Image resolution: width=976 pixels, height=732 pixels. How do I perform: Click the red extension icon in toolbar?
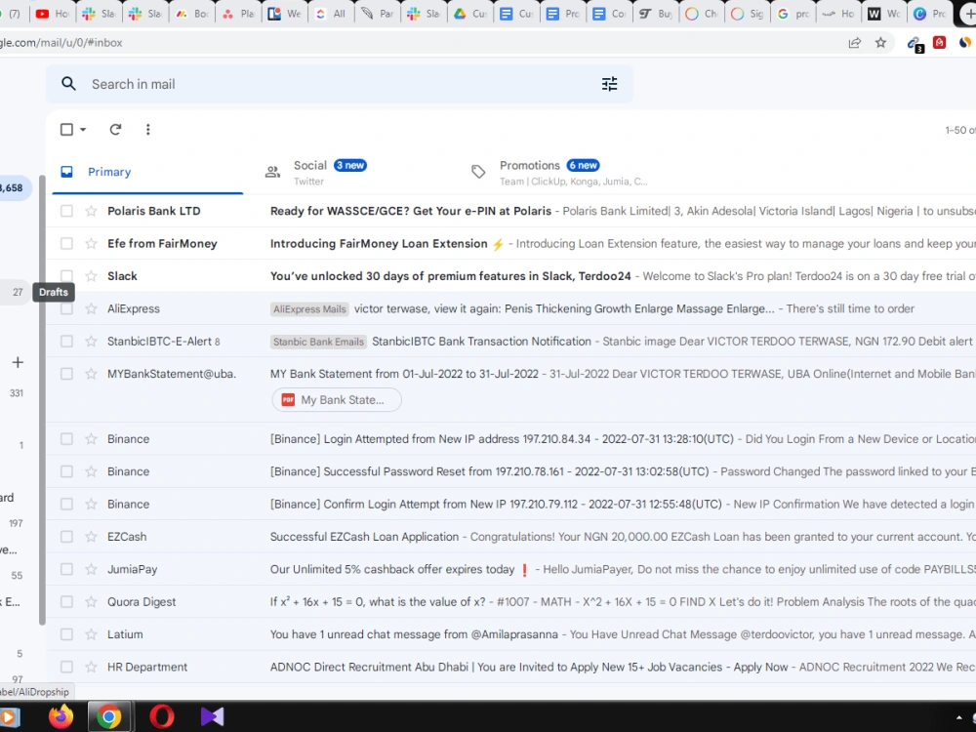click(x=939, y=42)
